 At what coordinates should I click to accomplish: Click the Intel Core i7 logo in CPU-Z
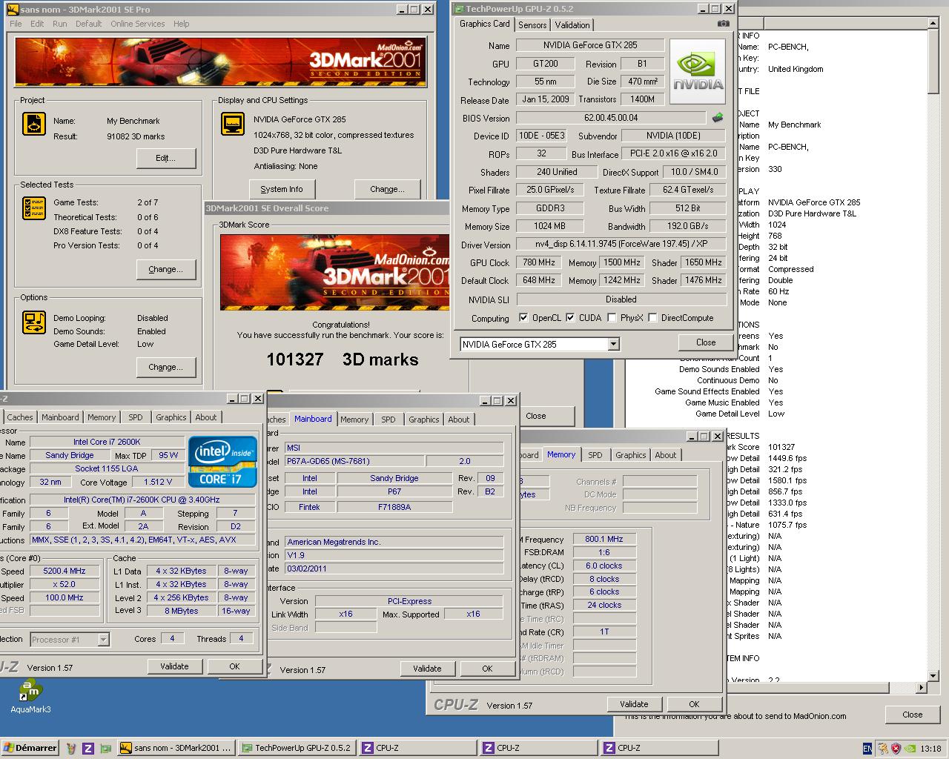click(222, 461)
